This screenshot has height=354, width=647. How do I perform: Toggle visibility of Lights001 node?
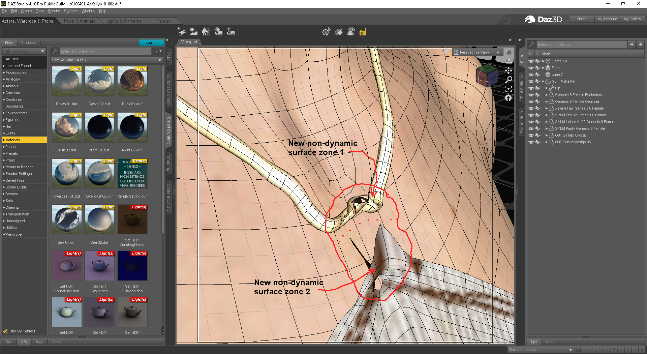tap(531, 61)
